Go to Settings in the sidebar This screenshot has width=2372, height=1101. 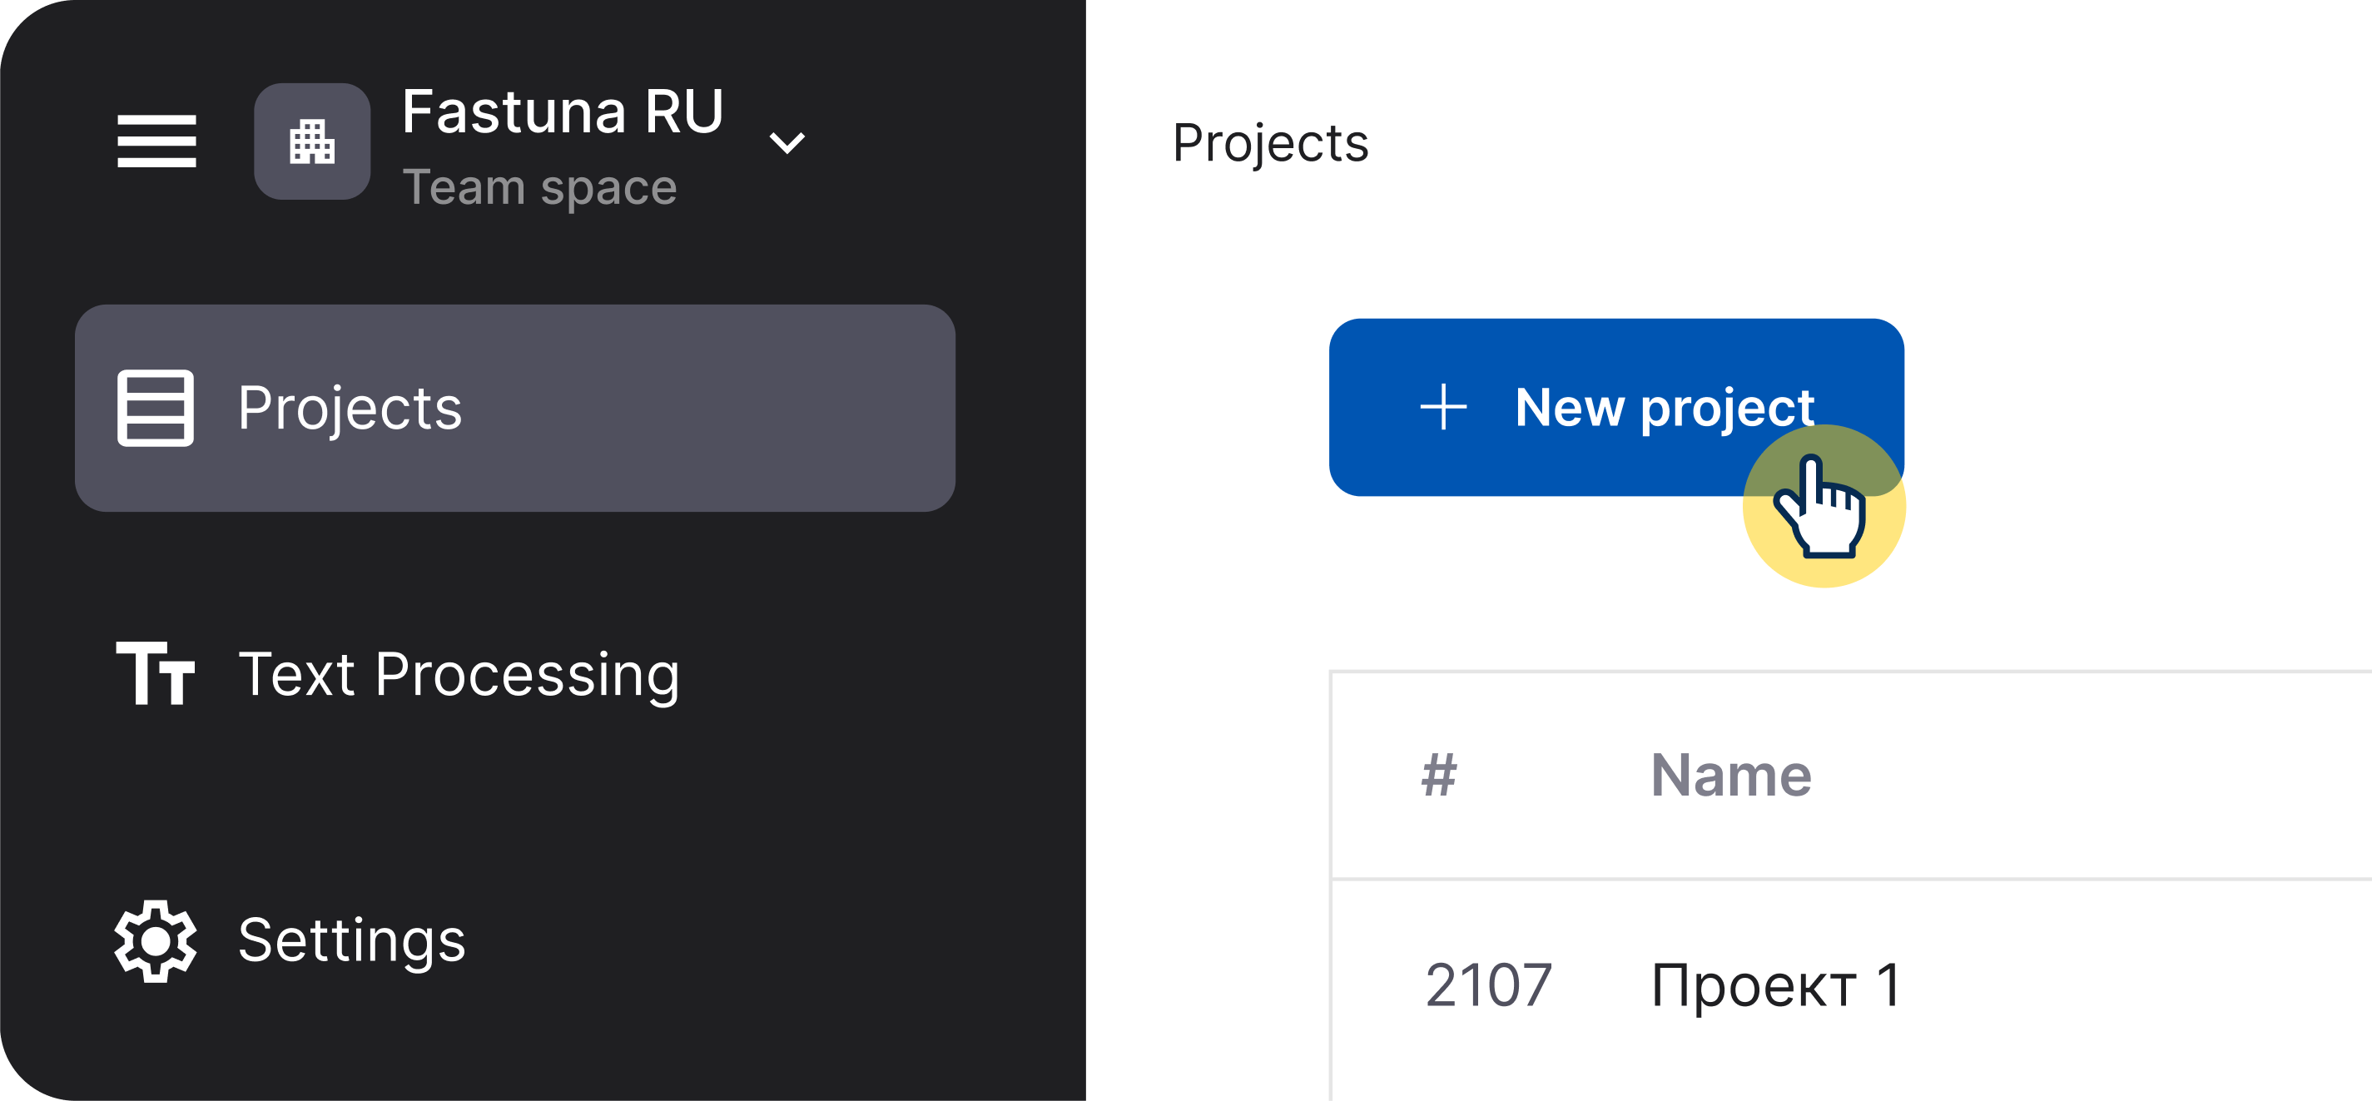point(352,941)
